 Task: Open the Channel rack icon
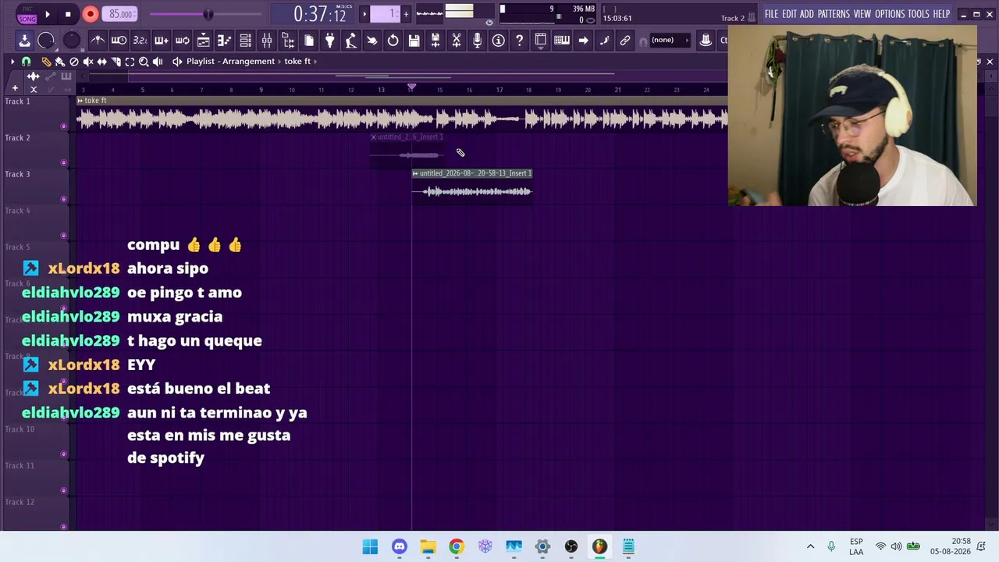245,41
